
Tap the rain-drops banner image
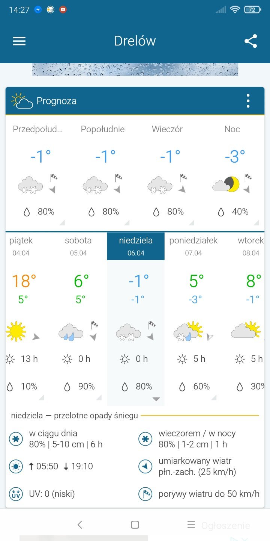[135, 70]
